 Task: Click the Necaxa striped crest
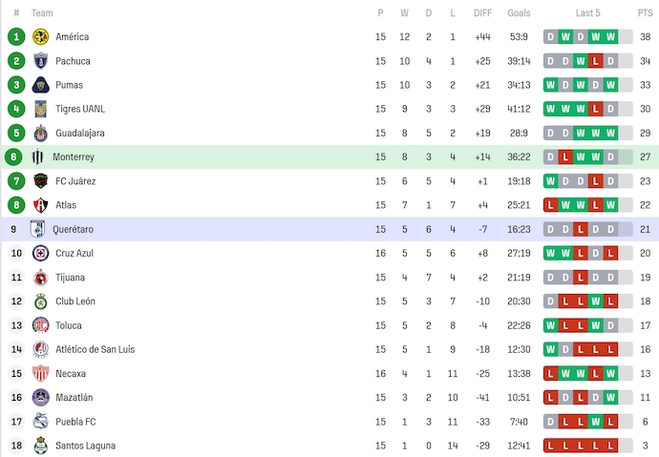click(x=41, y=373)
